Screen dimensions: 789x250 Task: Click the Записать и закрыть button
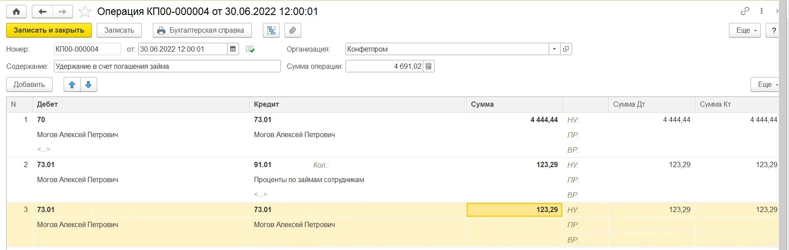click(x=49, y=30)
